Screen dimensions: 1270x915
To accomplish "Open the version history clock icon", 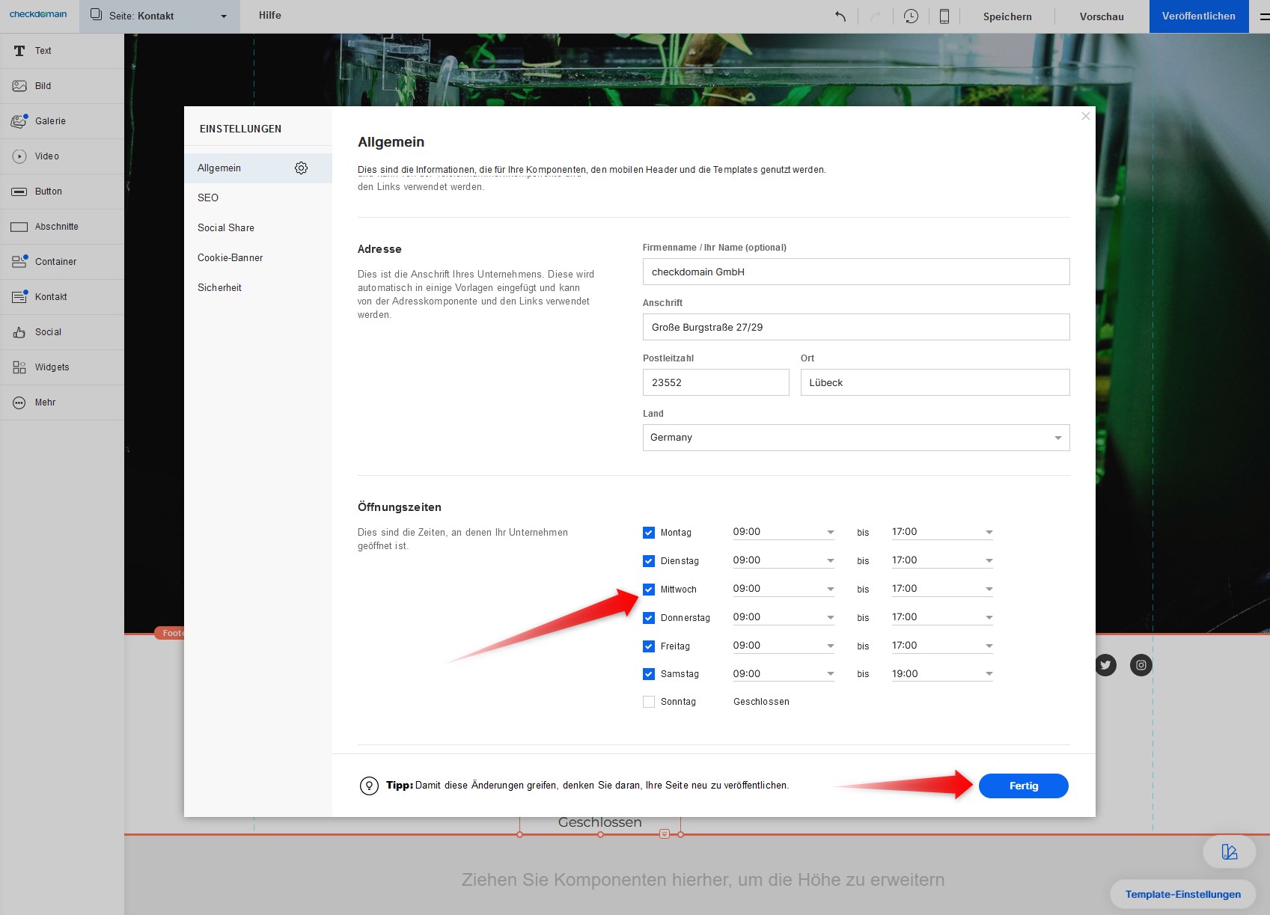I will (911, 16).
